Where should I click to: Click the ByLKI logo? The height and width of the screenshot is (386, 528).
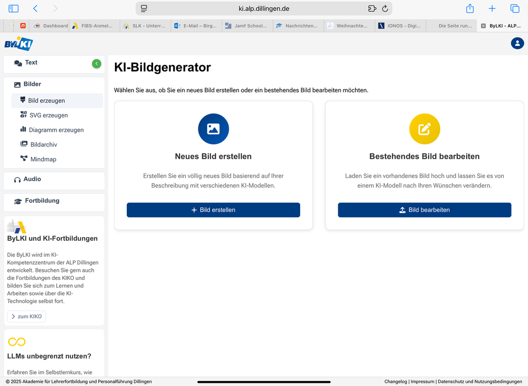pyautogui.click(x=19, y=44)
